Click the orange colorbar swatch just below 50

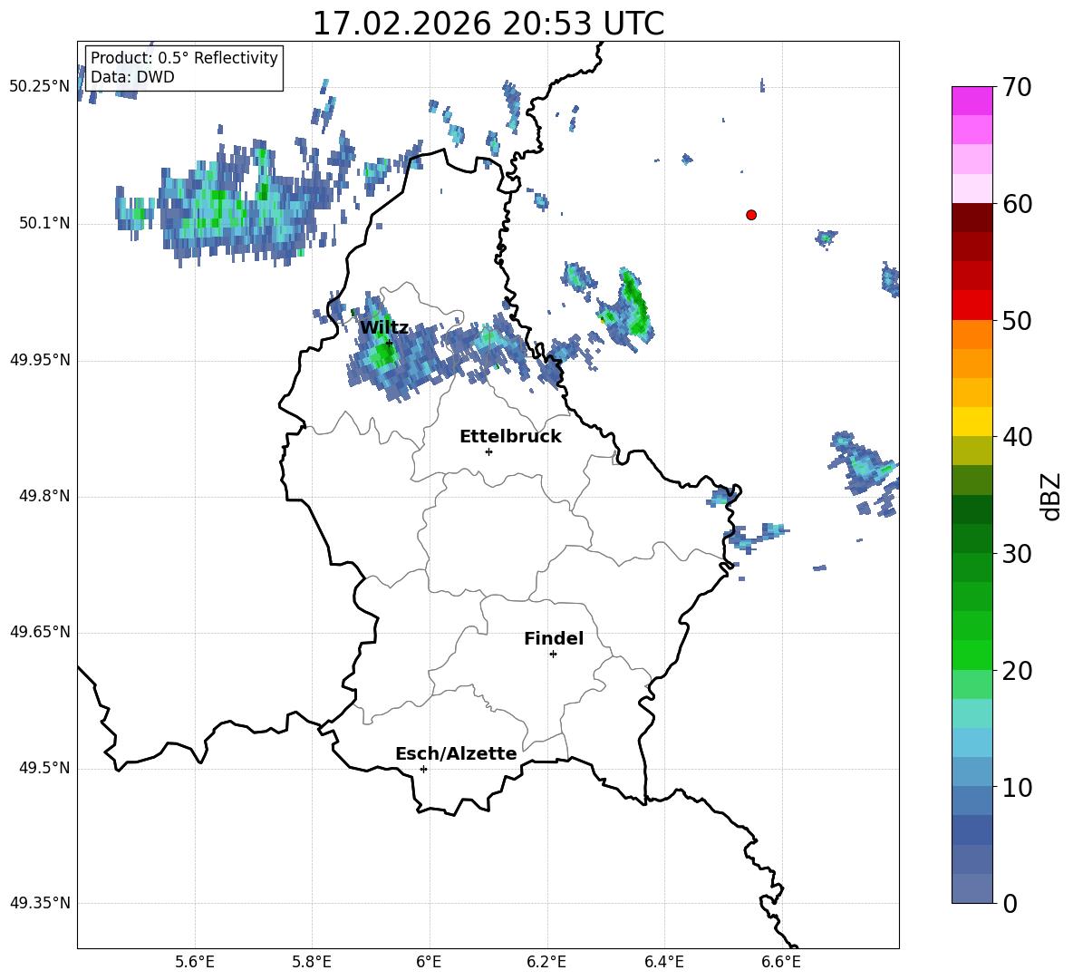click(x=971, y=334)
